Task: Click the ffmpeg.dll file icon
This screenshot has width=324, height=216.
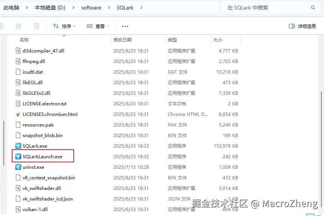Action: point(18,61)
